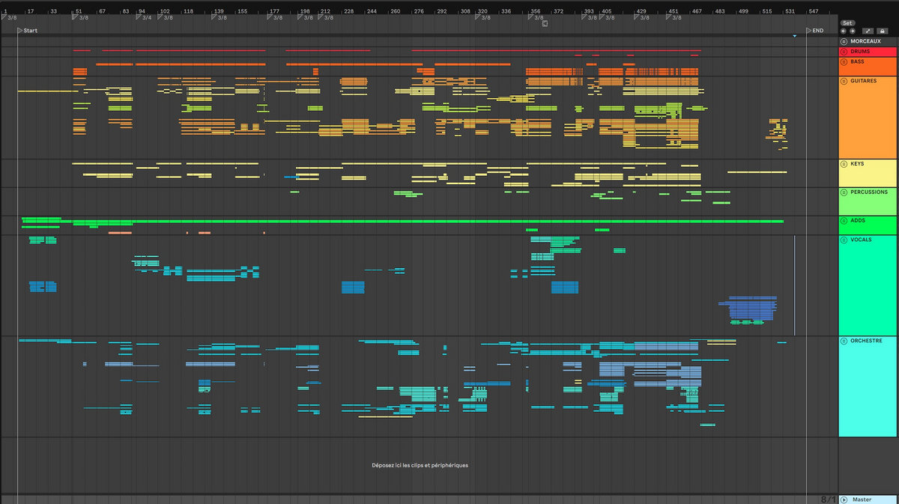The width and height of the screenshot is (899, 504).
Task: Click the 3/4 time signature marker
Action: 141,17
